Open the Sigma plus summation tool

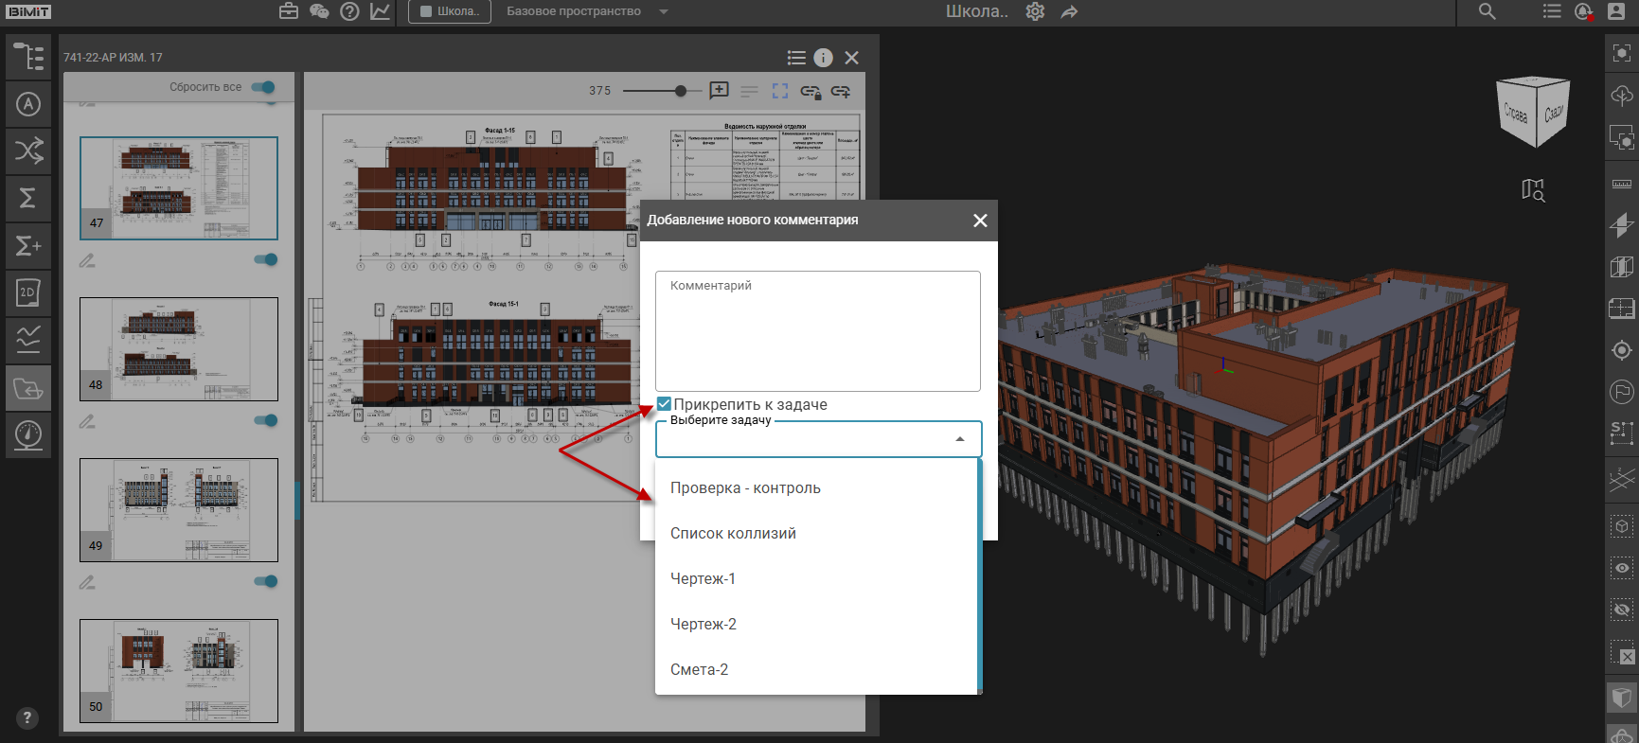point(28,245)
